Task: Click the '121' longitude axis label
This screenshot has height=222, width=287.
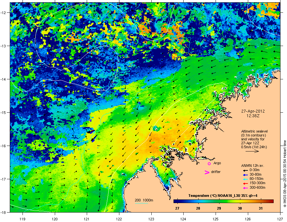Action: click(87, 219)
